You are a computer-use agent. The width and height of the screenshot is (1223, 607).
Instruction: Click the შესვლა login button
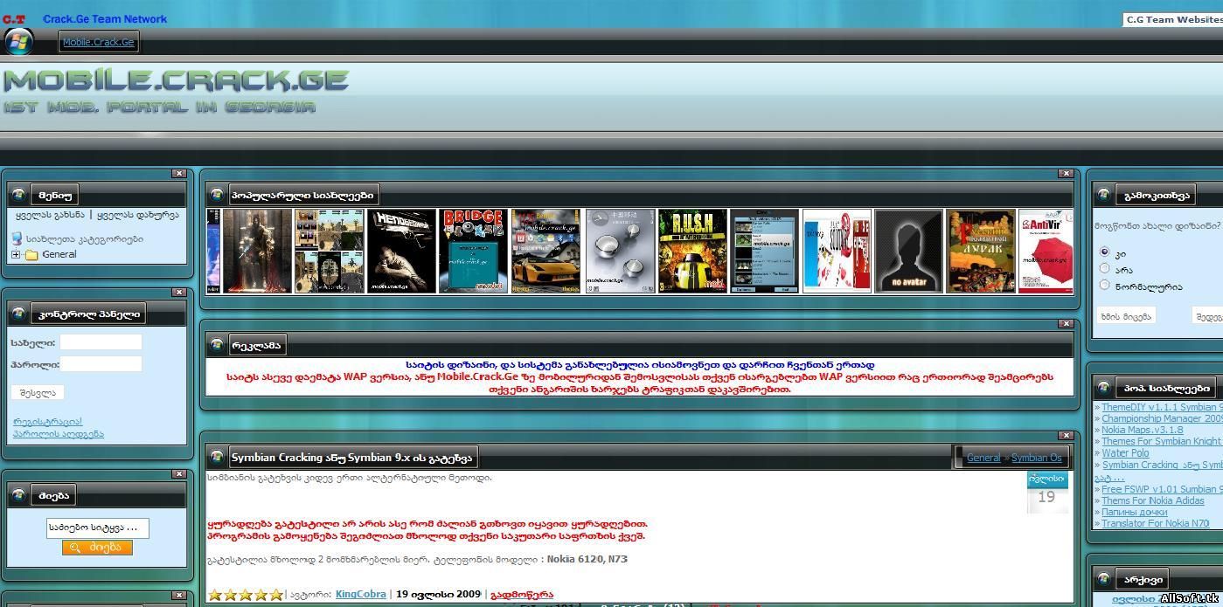[38, 392]
